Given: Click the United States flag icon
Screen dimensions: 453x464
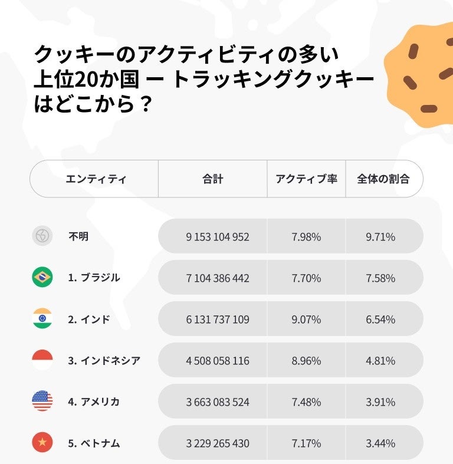Looking at the screenshot, I should [x=42, y=402].
